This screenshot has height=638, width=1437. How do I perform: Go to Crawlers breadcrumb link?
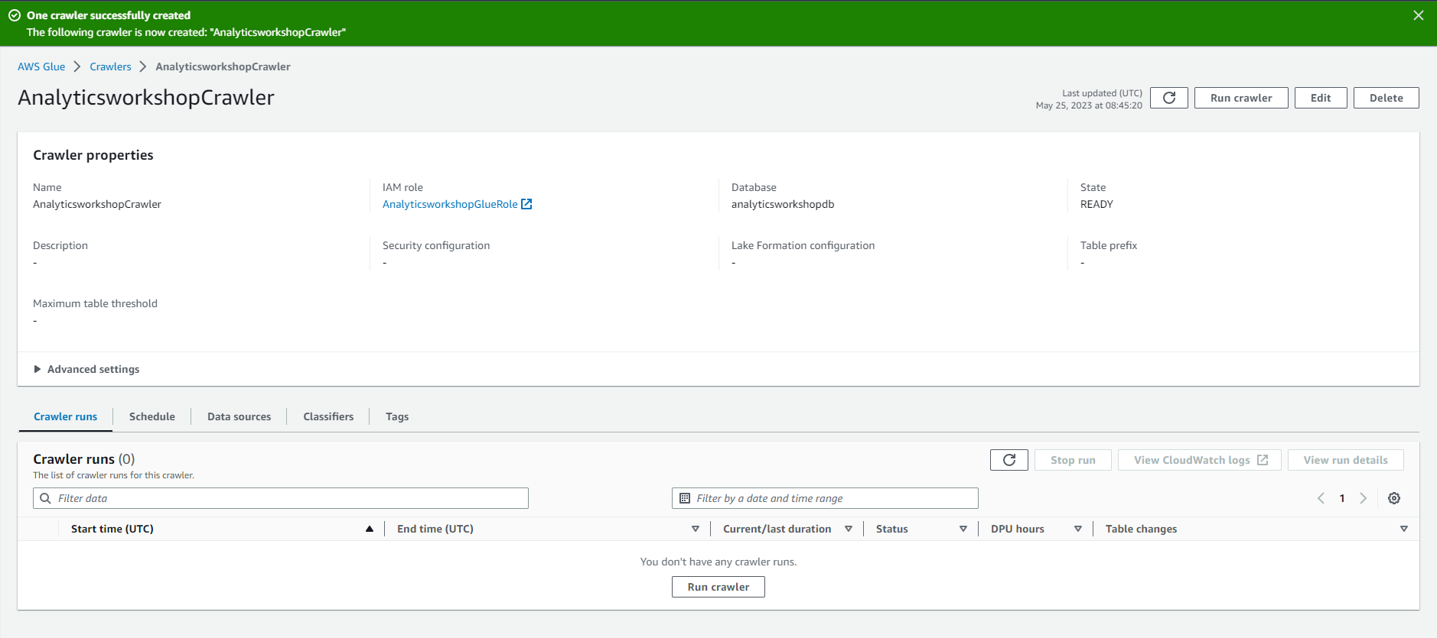click(110, 66)
